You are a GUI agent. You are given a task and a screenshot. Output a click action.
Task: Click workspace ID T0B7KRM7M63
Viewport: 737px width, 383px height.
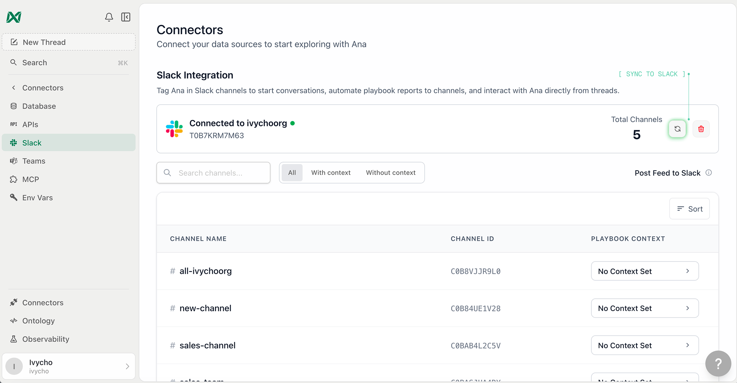[216, 136]
